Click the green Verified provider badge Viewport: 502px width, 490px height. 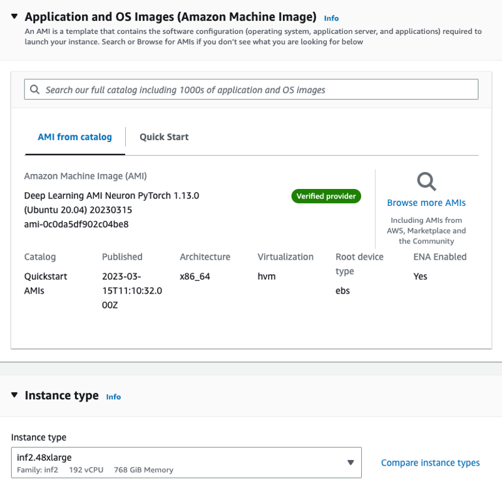click(326, 197)
